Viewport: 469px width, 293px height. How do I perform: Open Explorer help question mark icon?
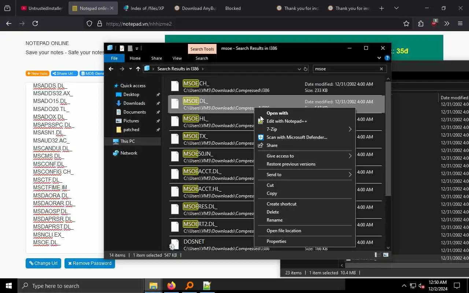point(387,58)
